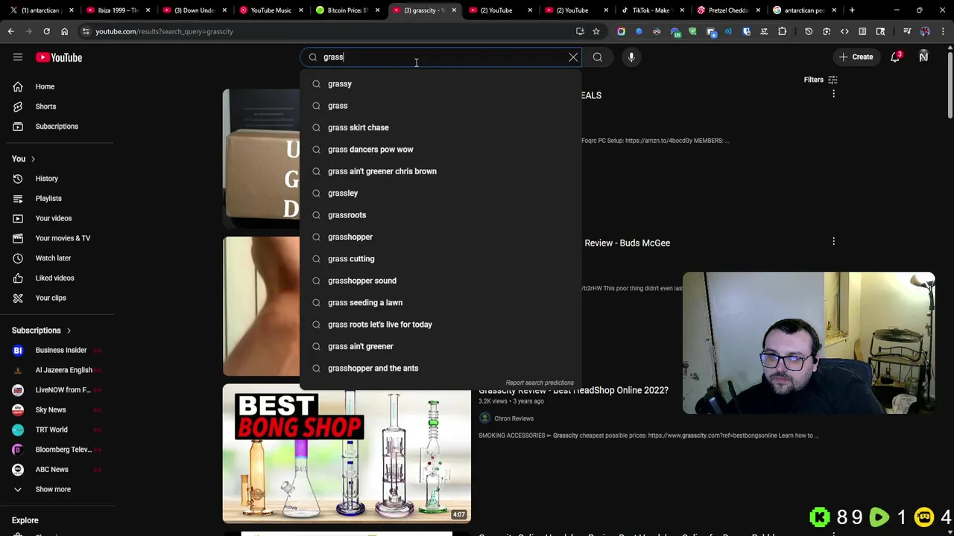Open more options for first search result

click(833, 95)
